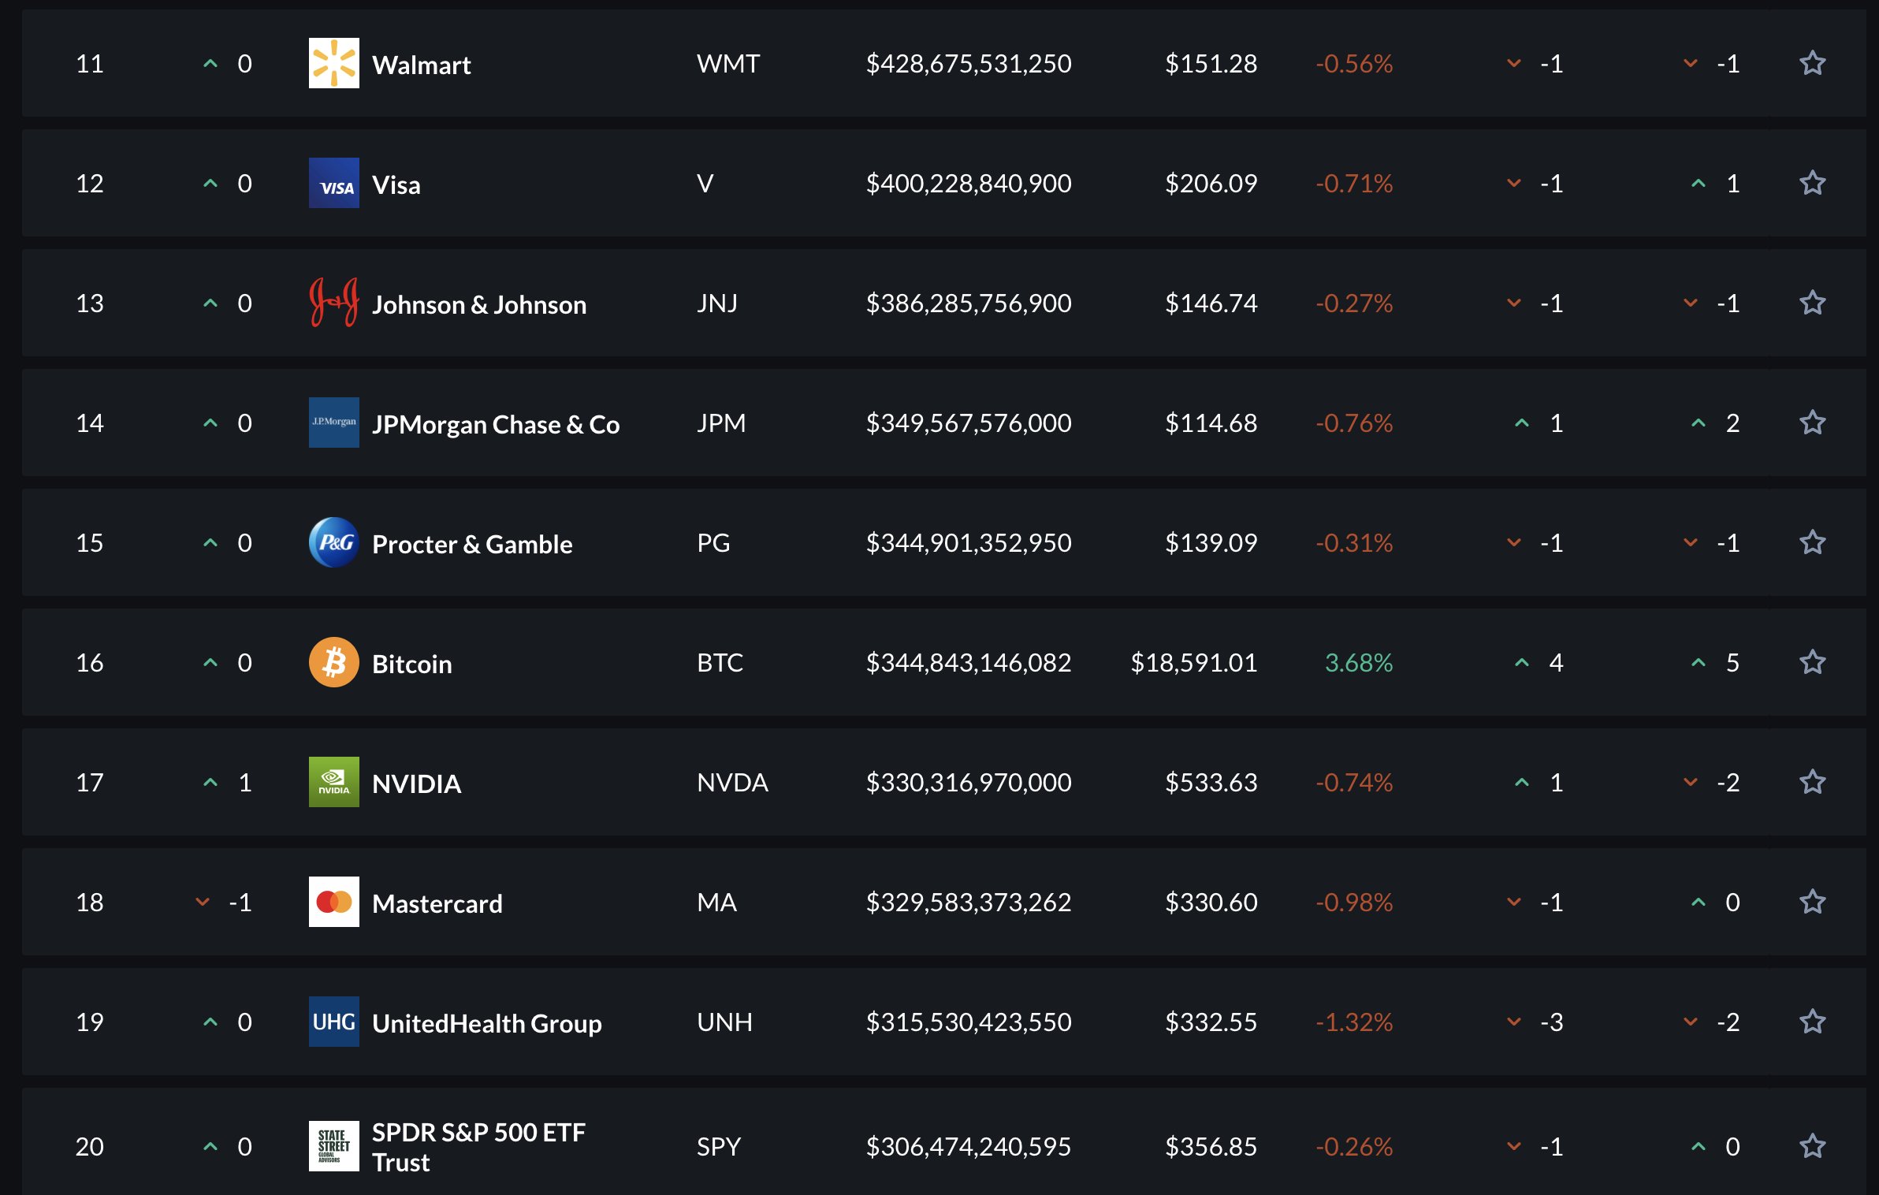This screenshot has width=1879, height=1195.
Task: Click Visa market cap $400,228,840,900
Action: pyautogui.click(x=969, y=183)
